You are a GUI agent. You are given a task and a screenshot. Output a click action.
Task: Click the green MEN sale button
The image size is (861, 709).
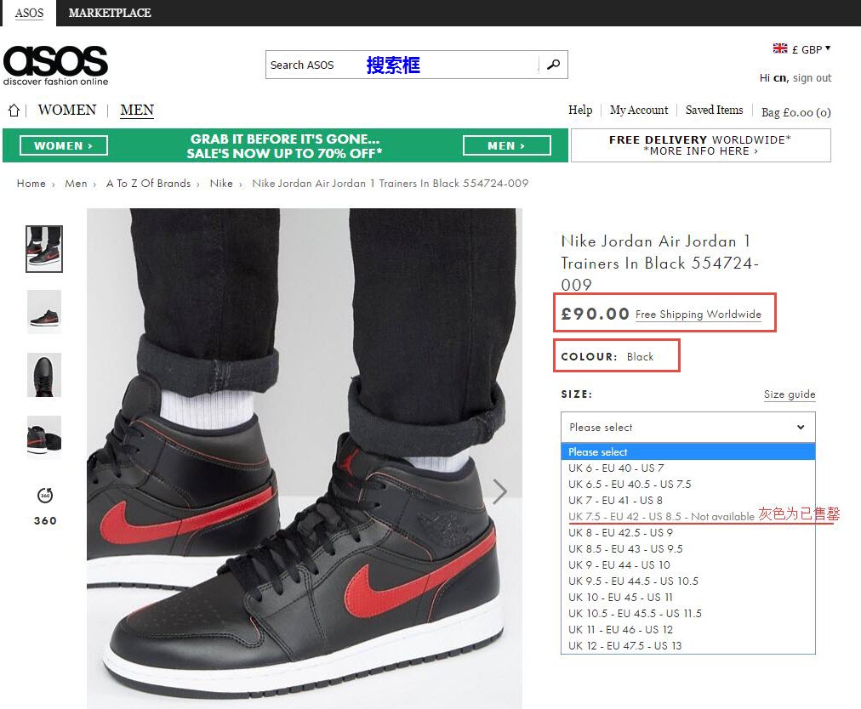(506, 145)
